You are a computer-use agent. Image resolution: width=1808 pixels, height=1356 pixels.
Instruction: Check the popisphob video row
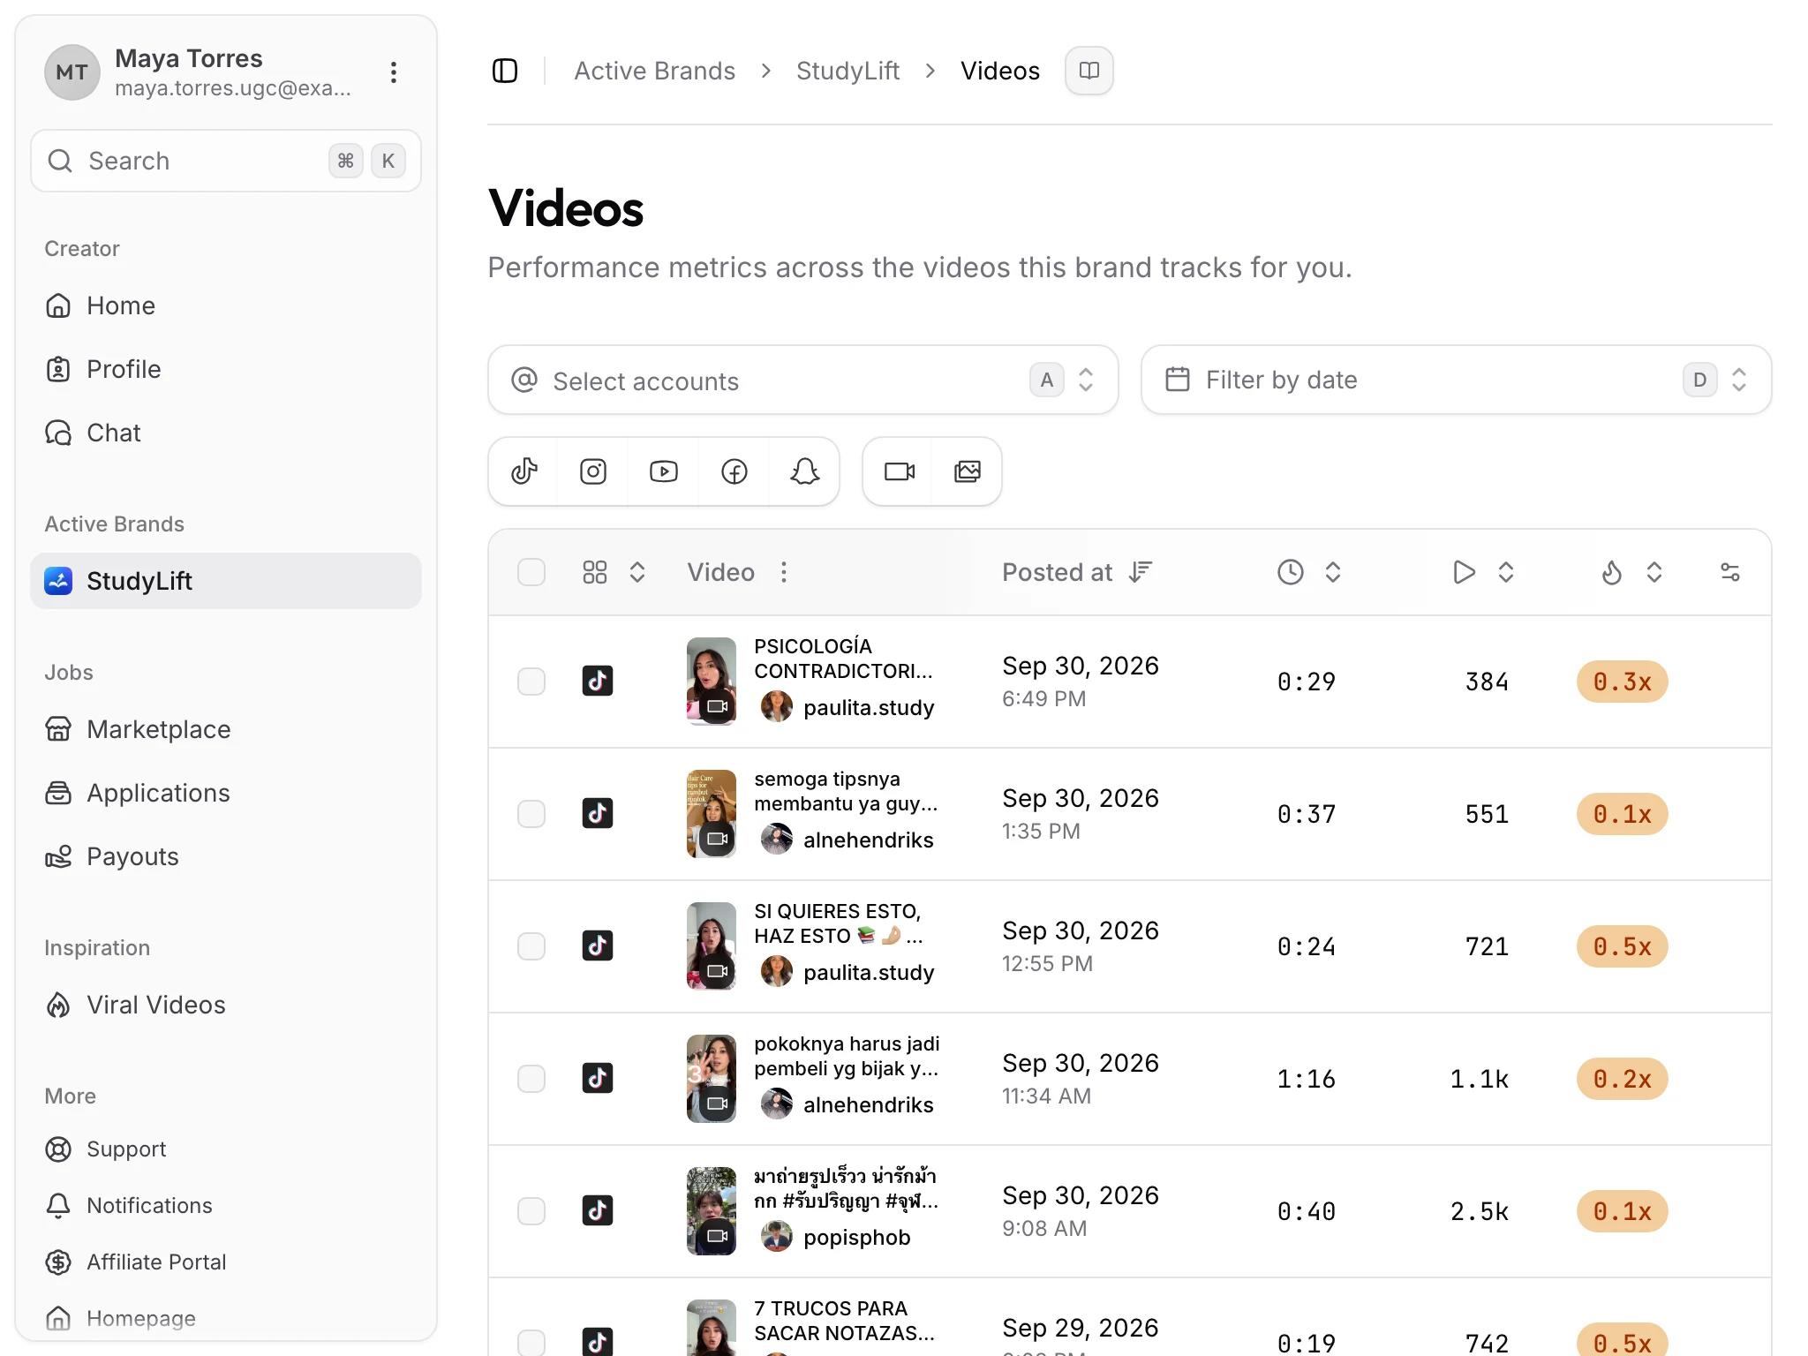point(531,1211)
